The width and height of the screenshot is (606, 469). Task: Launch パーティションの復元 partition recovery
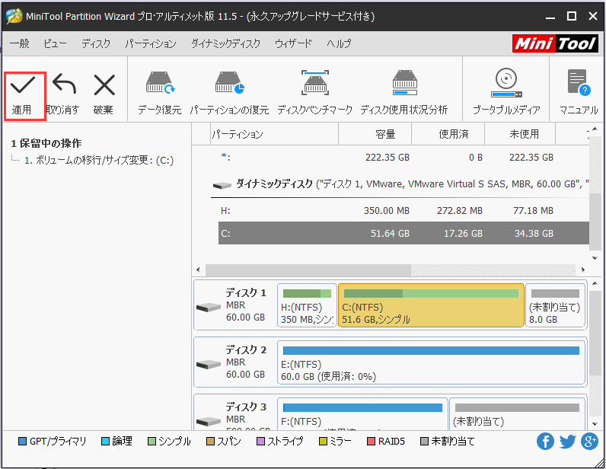tap(228, 84)
